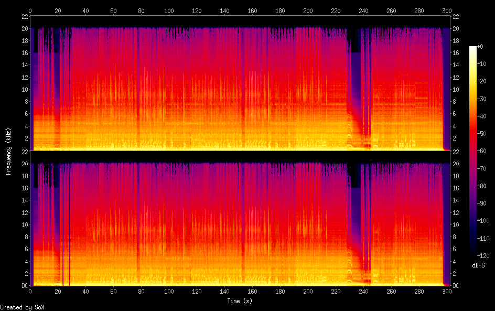Click the "DC" label at bottom left

(x=25, y=286)
